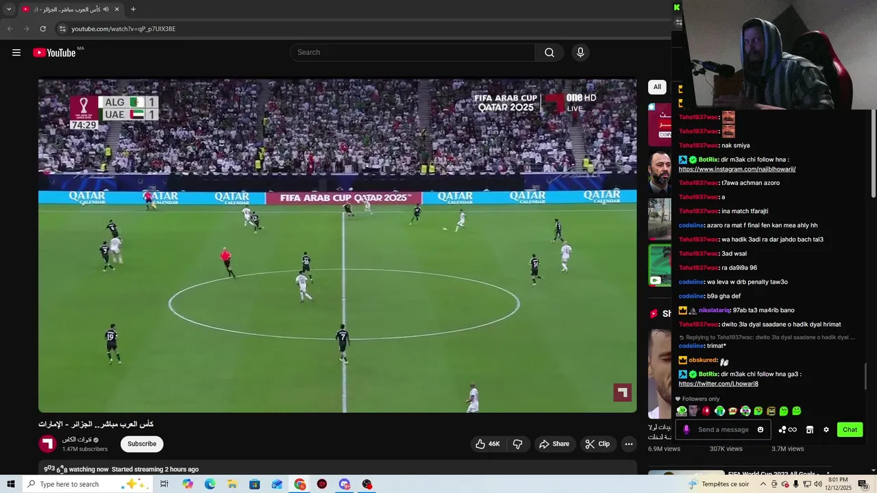Screen dimensions: 877x493
Task: Click the YouTube search magnifier button
Action: (x=549, y=53)
